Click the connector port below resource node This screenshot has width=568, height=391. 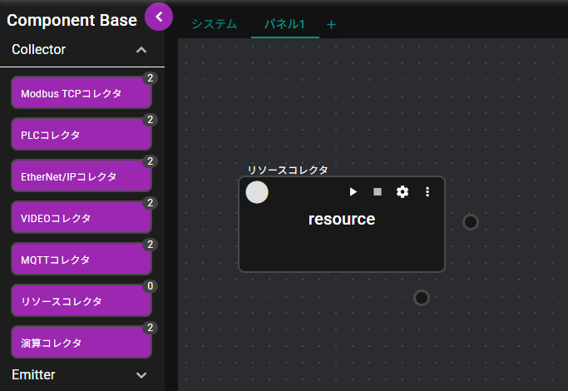pos(422,298)
